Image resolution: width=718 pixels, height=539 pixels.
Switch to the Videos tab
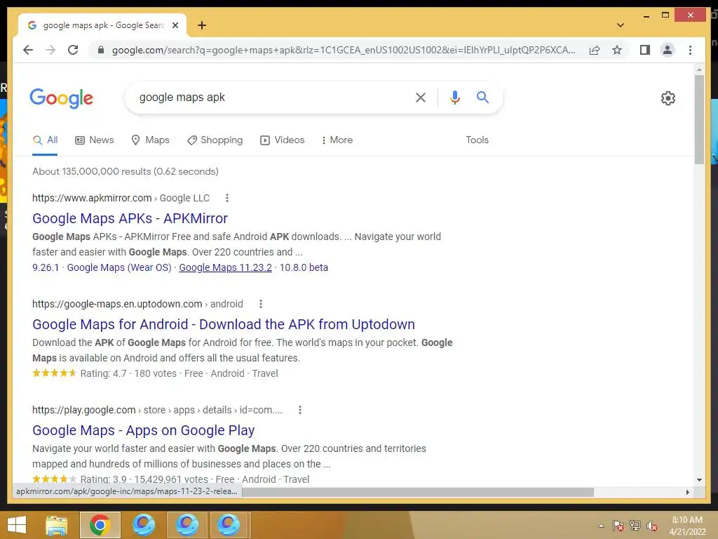282,140
